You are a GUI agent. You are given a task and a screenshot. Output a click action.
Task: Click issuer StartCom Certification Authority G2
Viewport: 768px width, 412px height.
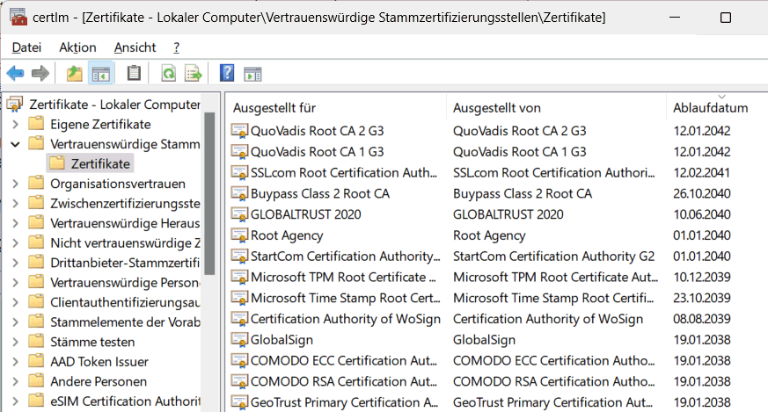point(553,257)
